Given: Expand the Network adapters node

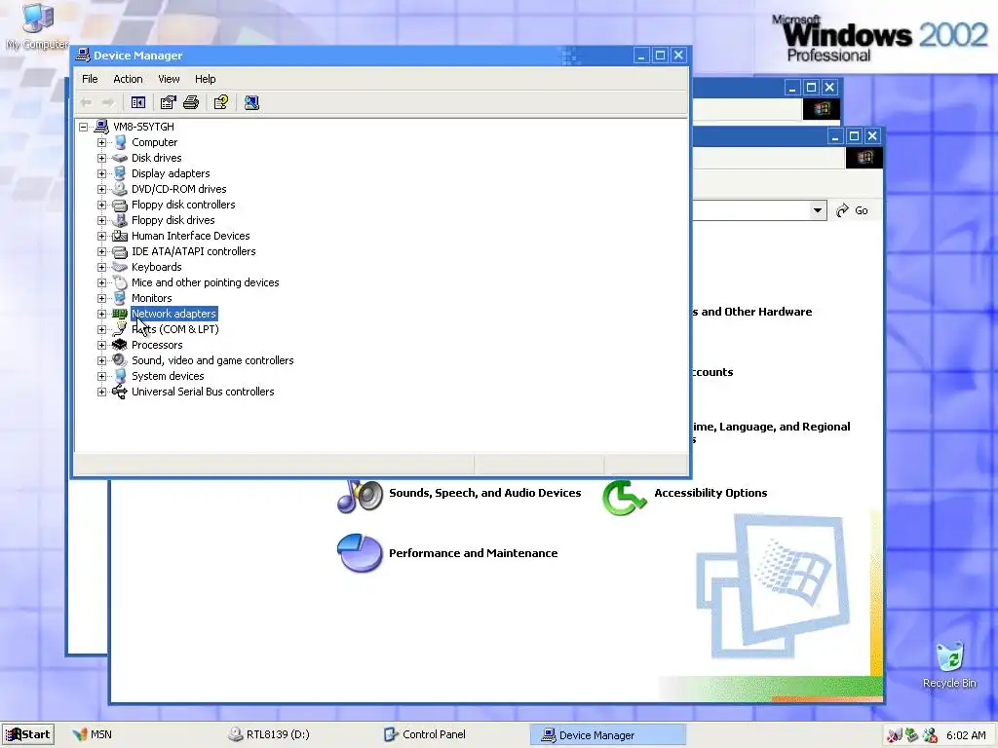Looking at the screenshot, I should pos(101,314).
